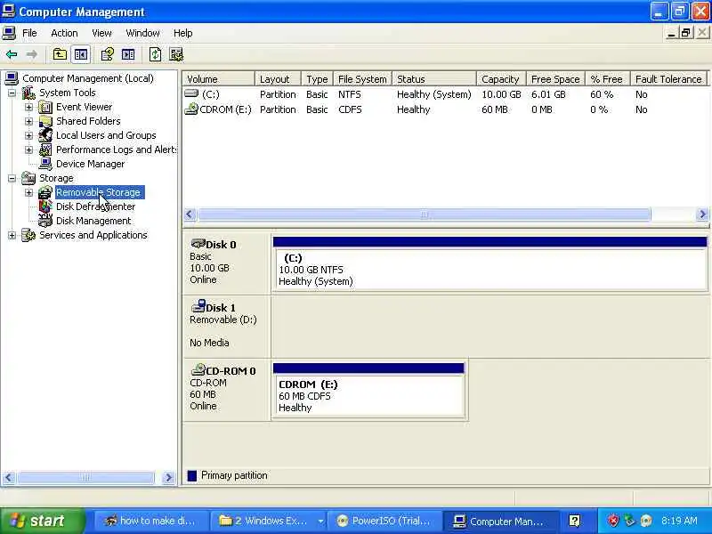
Task: Click the Device Manager icon
Action: click(x=45, y=164)
